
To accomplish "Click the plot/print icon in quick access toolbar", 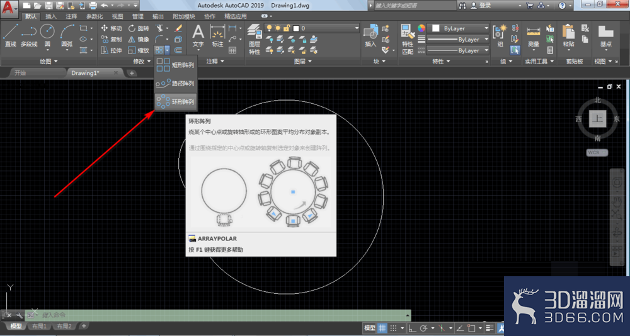I will pyautogui.click(x=93, y=5).
